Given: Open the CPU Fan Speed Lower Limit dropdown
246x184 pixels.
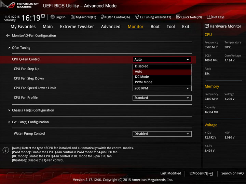Looking at the screenshot, I should [x=162, y=88].
